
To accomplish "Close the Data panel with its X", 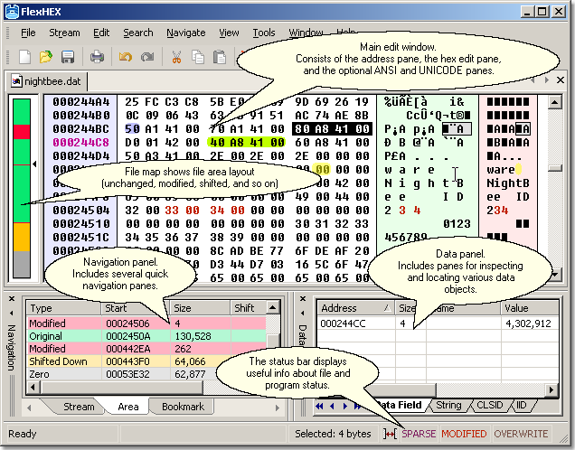I will coord(303,299).
